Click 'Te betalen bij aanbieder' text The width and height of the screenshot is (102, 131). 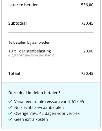(x=29, y=42)
